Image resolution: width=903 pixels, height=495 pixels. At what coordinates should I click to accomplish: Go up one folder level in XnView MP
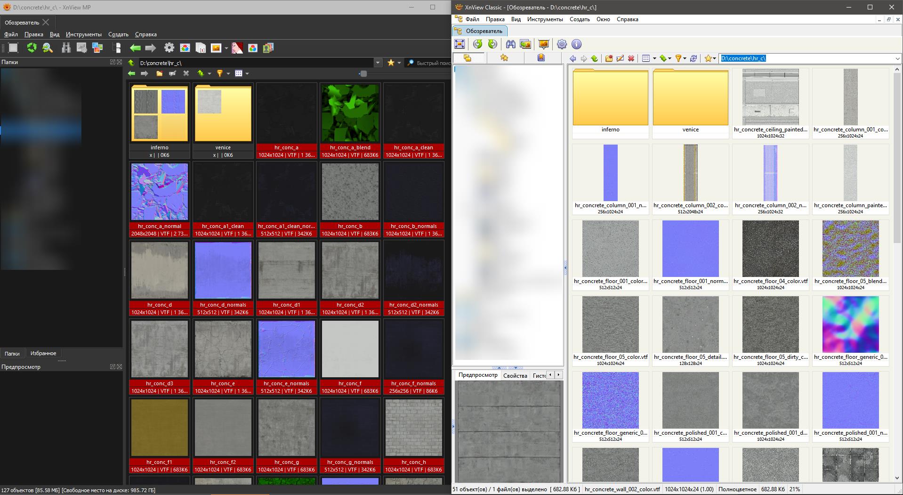click(x=131, y=63)
